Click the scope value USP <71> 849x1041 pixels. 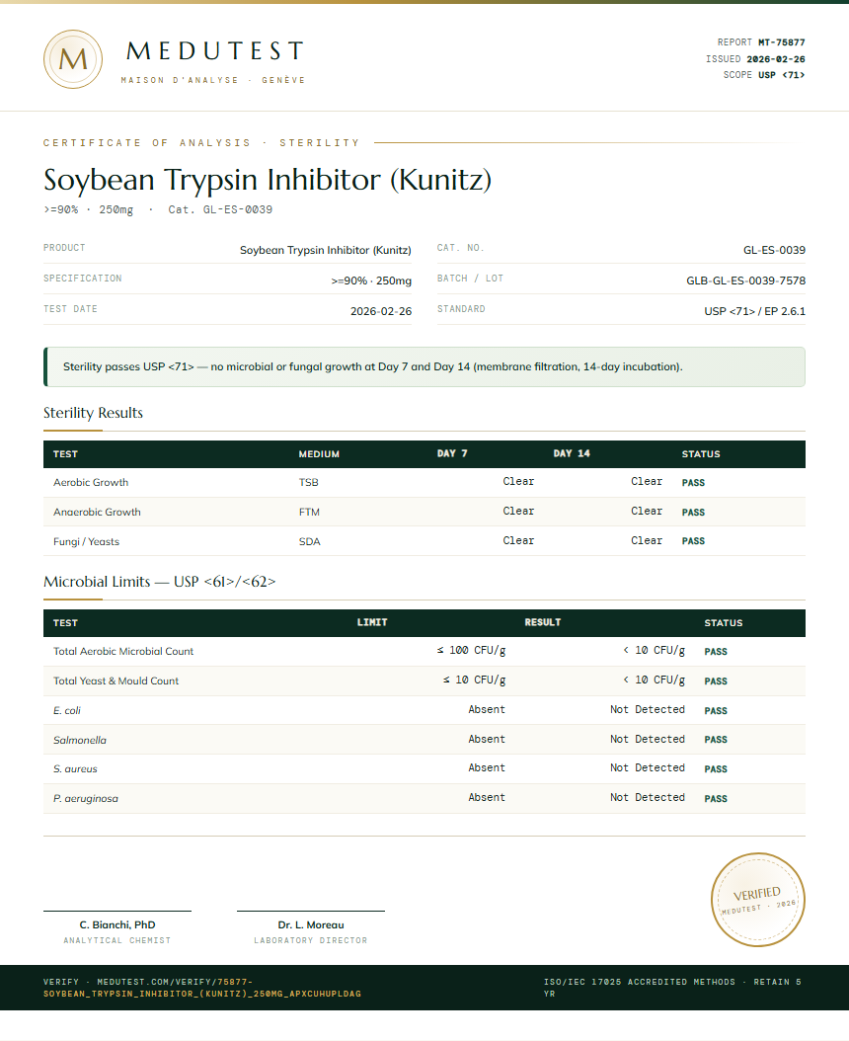tap(781, 75)
